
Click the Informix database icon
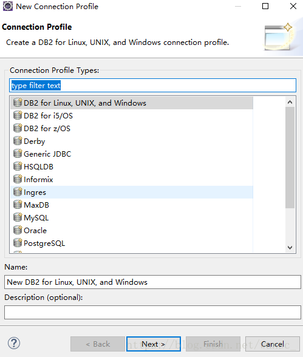[x=18, y=179]
